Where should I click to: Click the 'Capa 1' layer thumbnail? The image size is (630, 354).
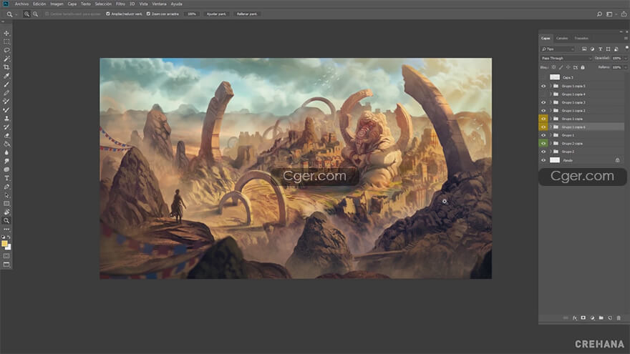555,77
